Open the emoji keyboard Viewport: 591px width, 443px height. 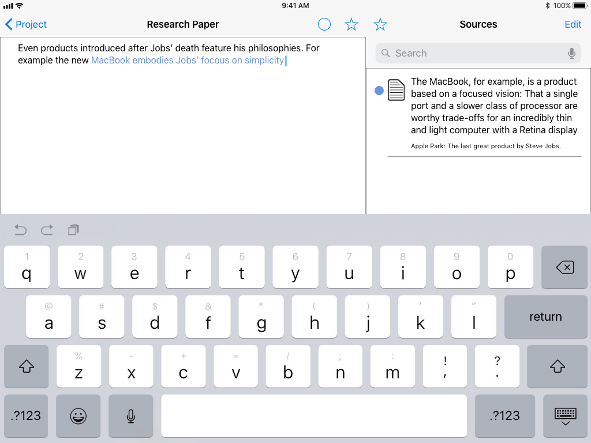click(78, 415)
